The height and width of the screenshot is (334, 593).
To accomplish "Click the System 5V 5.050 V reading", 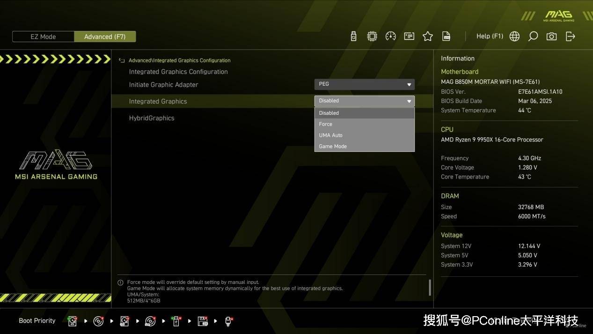I will [527, 255].
